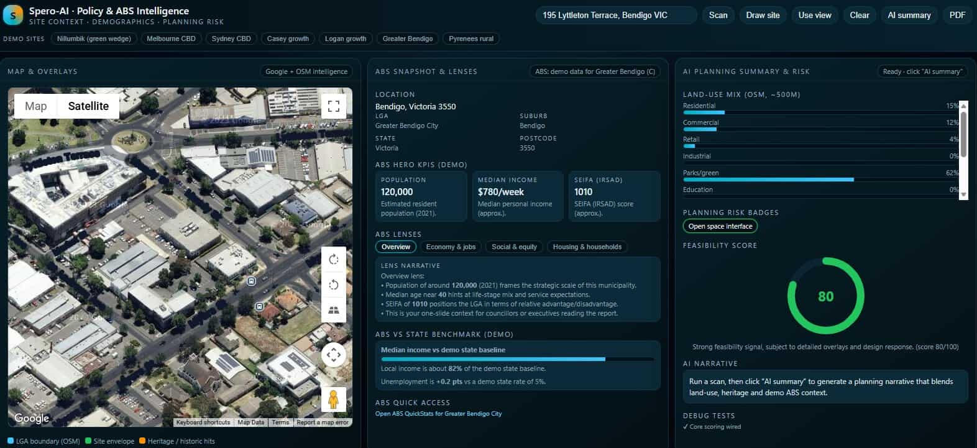977x448 pixels.
Task: Open the map camera pan control
Action: coord(334,355)
